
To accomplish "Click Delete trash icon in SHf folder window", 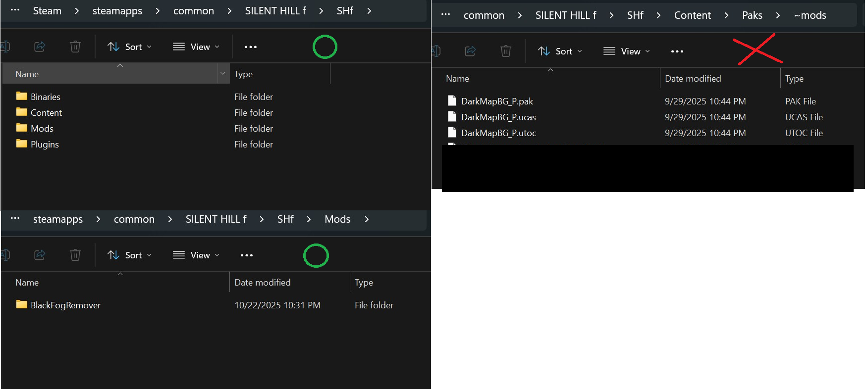I will [75, 47].
